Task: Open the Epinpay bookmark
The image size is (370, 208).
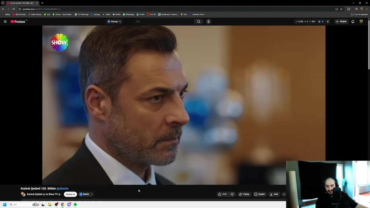Action: pos(95,14)
